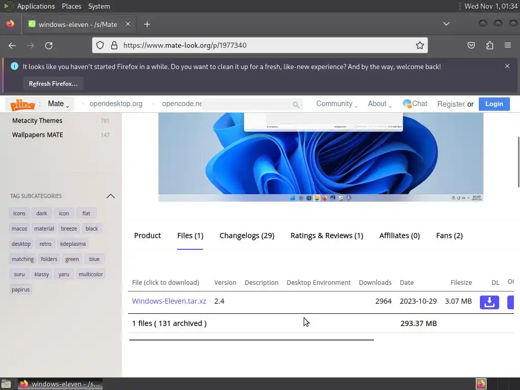Select the Files (1) tab
Viewport: 520px width, 390px height.
click(190, 236)
